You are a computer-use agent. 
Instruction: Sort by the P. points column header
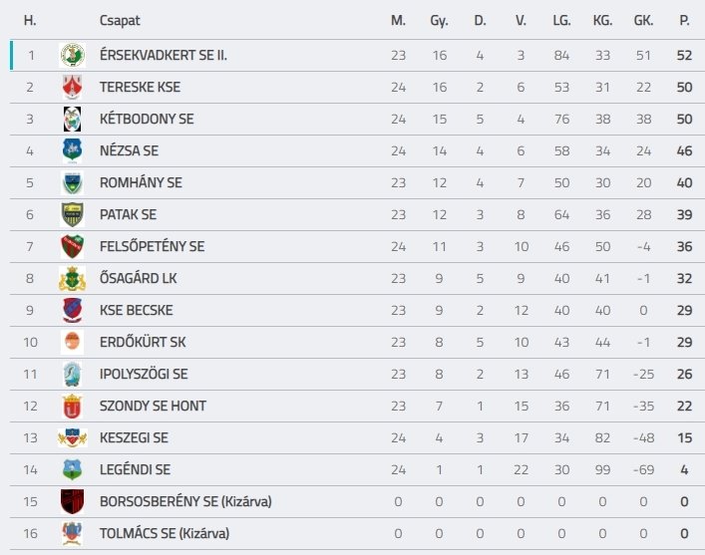(x=684, y=21)
